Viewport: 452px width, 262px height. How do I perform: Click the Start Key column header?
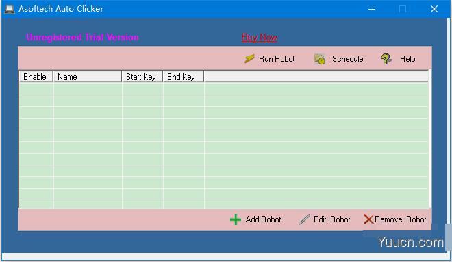(x=142, y=76)
